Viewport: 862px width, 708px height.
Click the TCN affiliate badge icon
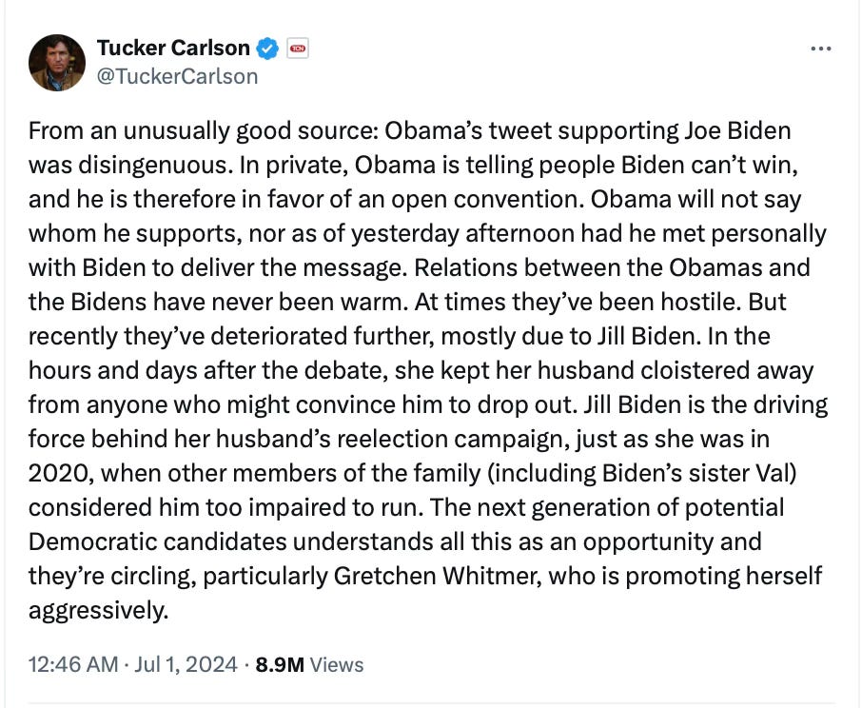coord(298,49)
